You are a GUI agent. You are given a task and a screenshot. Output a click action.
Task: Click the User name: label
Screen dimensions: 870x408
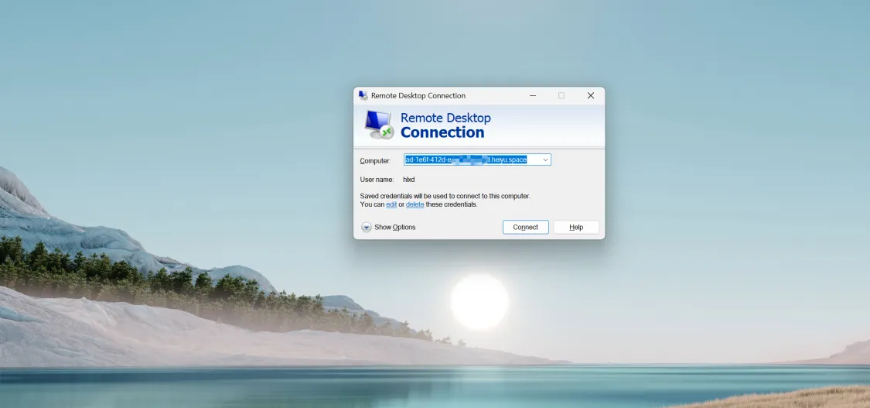click(377, 180)
